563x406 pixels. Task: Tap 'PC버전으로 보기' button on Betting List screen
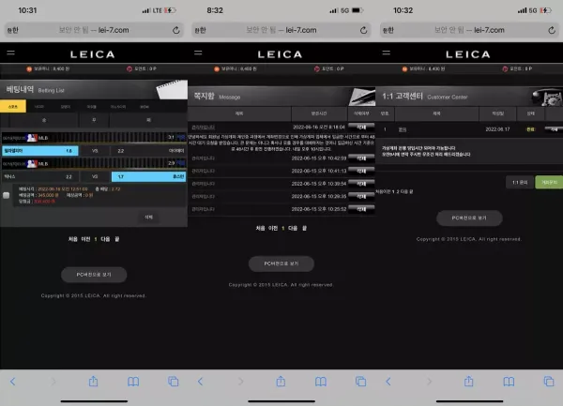click(94, 275)
